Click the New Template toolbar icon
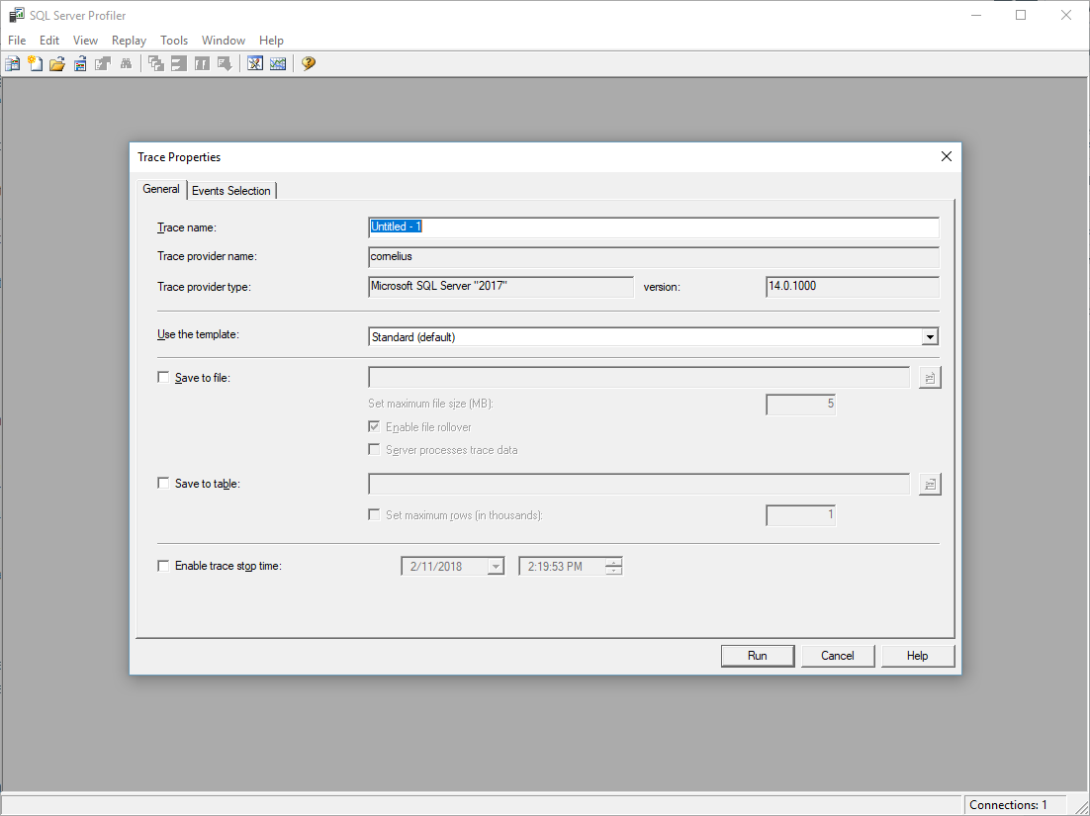 [35, 64]
